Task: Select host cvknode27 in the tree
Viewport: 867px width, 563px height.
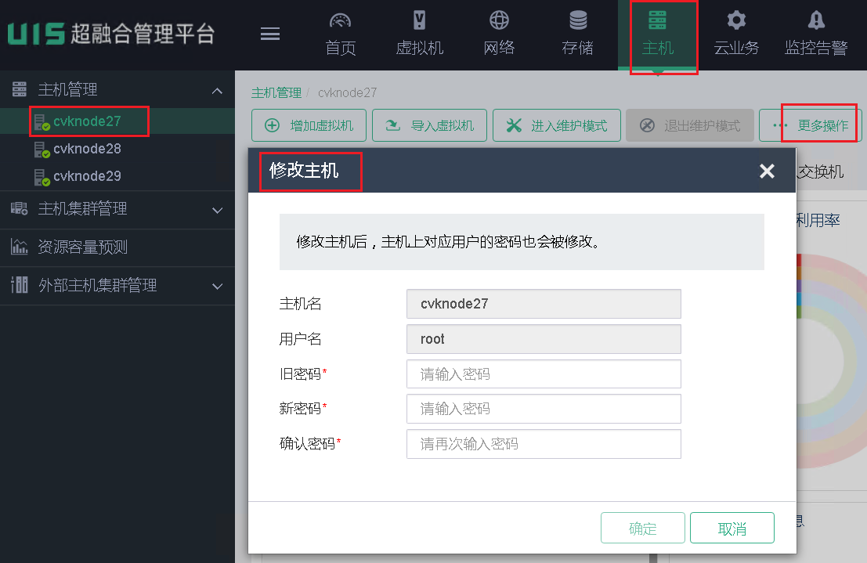Action: pyautogui.click(x=87, y=121)
